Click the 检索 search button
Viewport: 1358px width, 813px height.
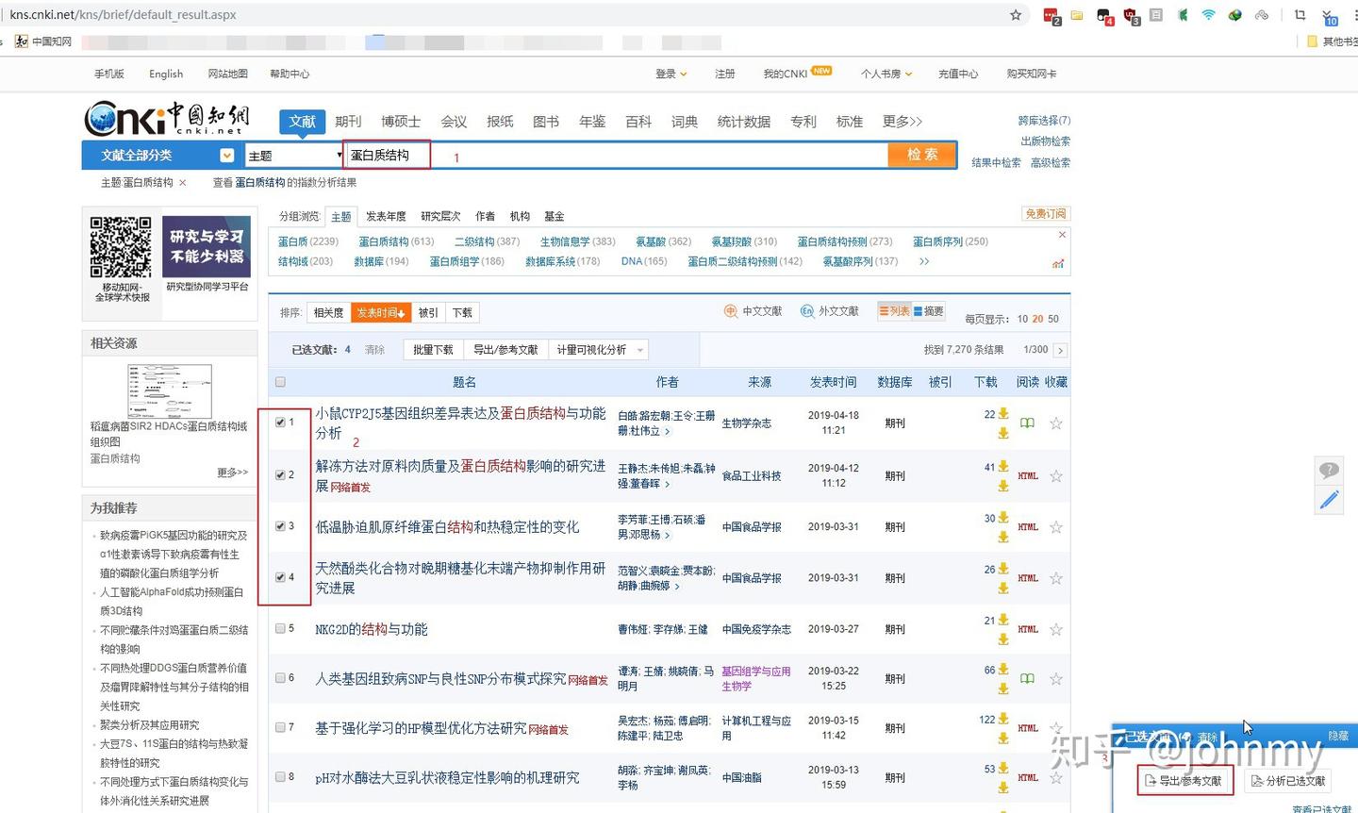point(921,155)
